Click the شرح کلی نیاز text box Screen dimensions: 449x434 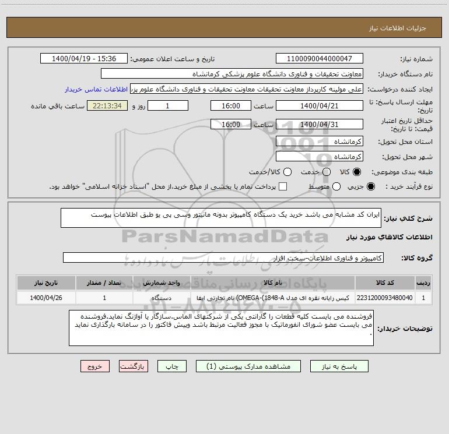pos(221,218)
